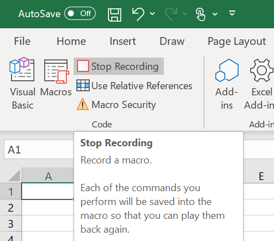Open the Visual Basic editor
274x241 pixels.
pos(23,84)
